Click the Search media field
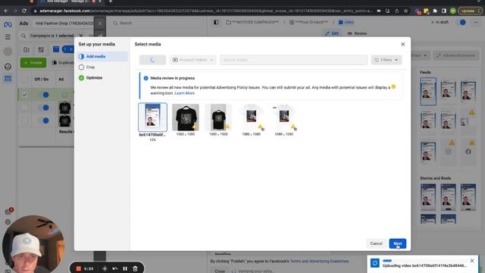The height and width of the screenshot is (273, 485). pos(293,60)
